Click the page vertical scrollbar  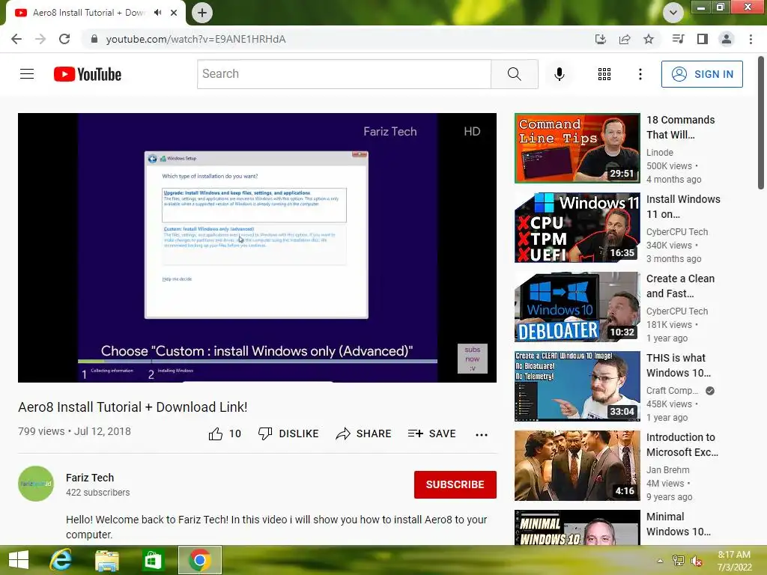point(761,122)
